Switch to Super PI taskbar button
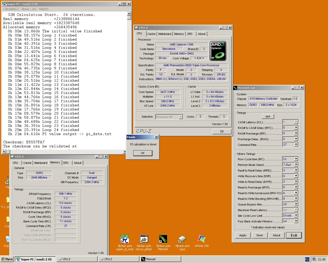The width and height of the screenshot is (328, 263). pyautogui.click(x=35, y=259)
